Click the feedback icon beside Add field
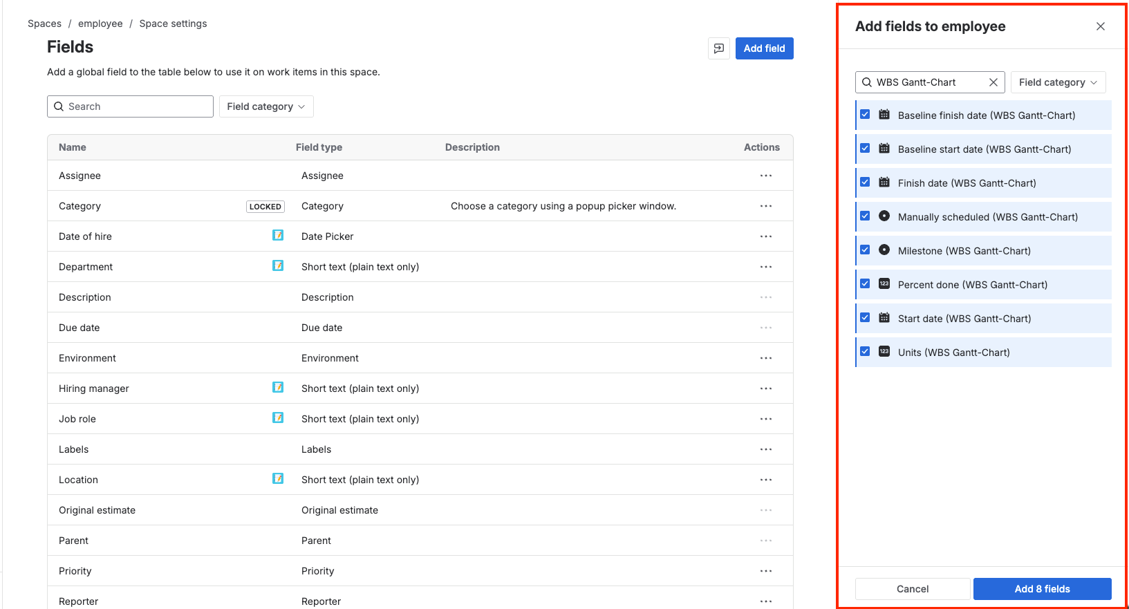Viewport: 1129px width, 609px height. (718, 48)
